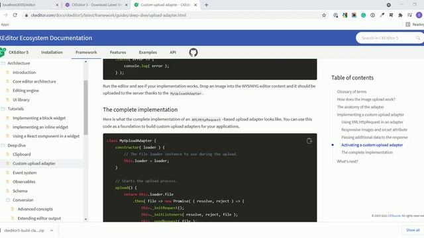Open the new tab plus button

click(x=206, y=5)
